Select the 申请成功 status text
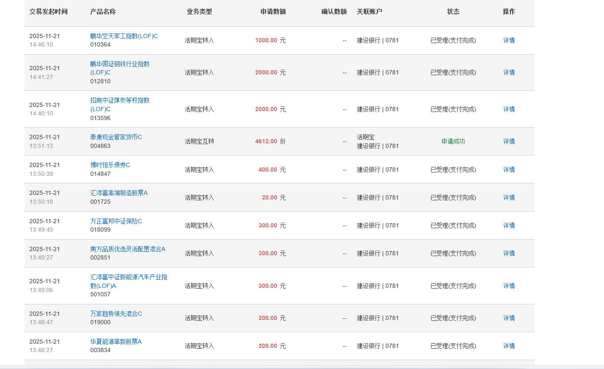The width and height of the screenshot is (604, 369). click(x=453, y=141)
